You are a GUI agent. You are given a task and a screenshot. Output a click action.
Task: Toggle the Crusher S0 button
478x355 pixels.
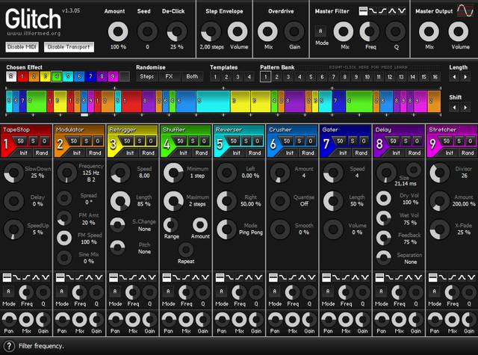coord(287,141)
